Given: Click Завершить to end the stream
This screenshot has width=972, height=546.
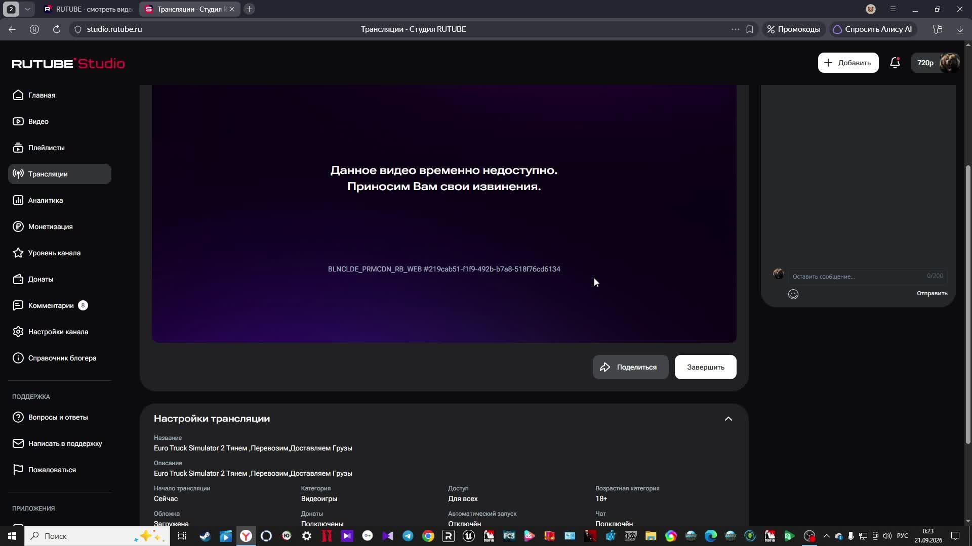Looking at the screenshot, I should point(705,367).
